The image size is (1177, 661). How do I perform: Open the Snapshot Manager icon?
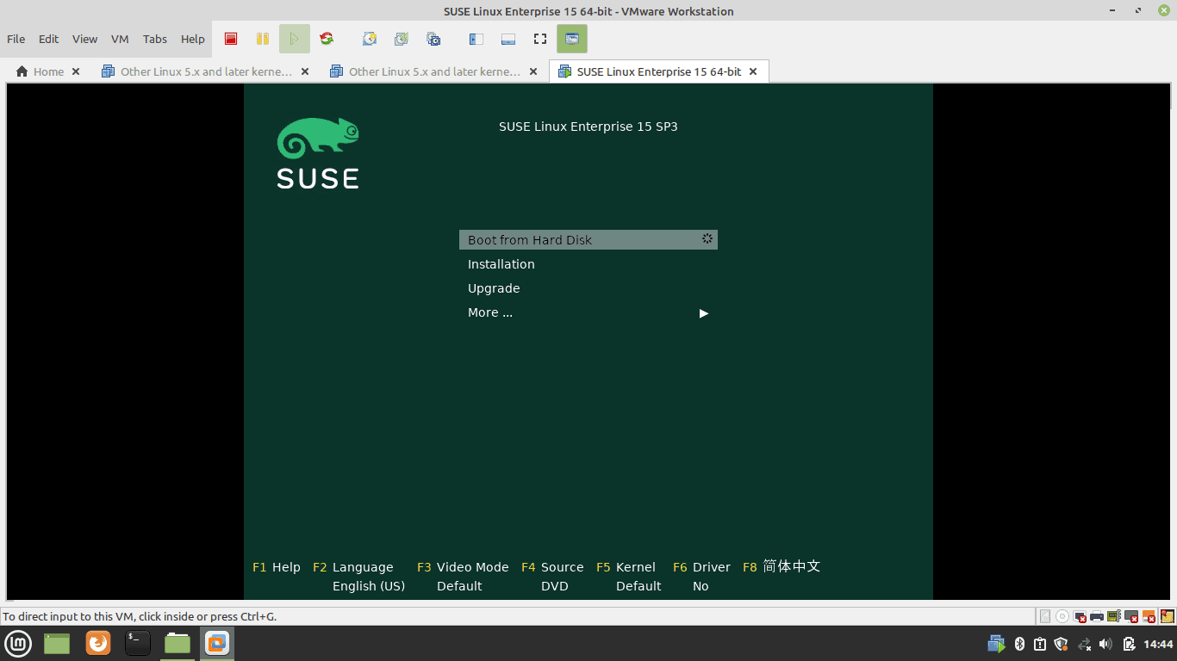433,39
